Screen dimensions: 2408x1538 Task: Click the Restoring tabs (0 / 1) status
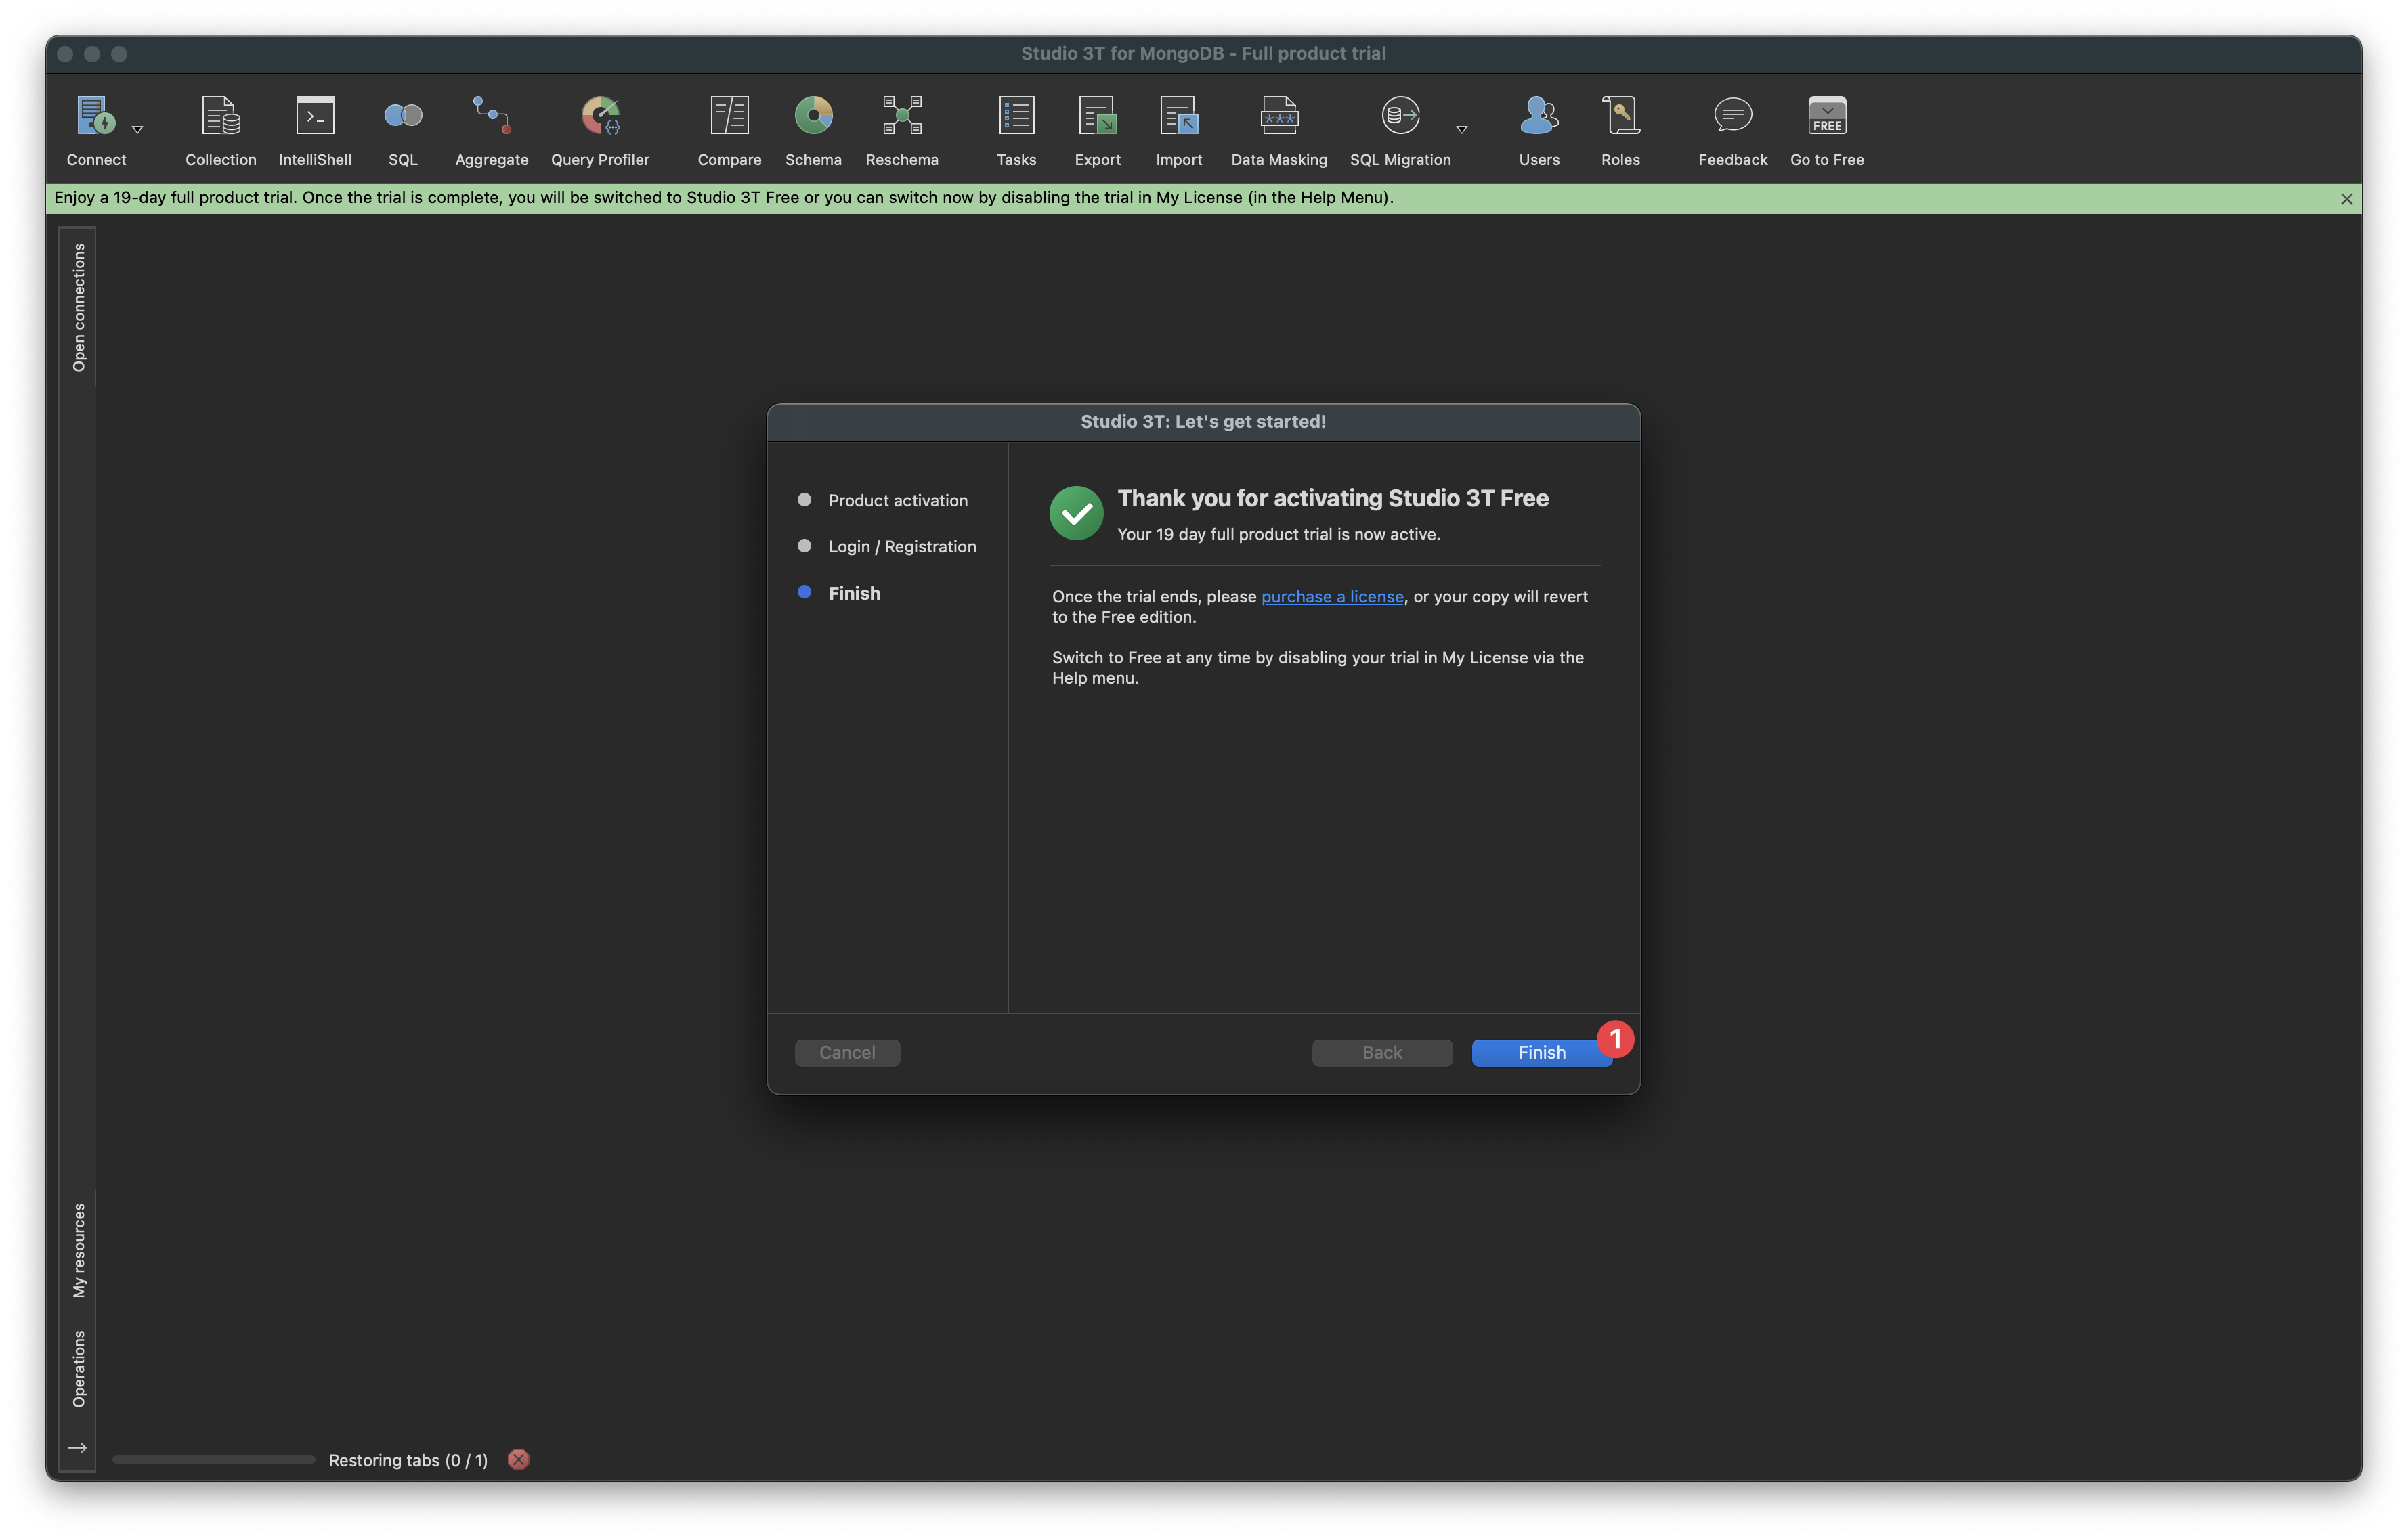[408, 1460]
